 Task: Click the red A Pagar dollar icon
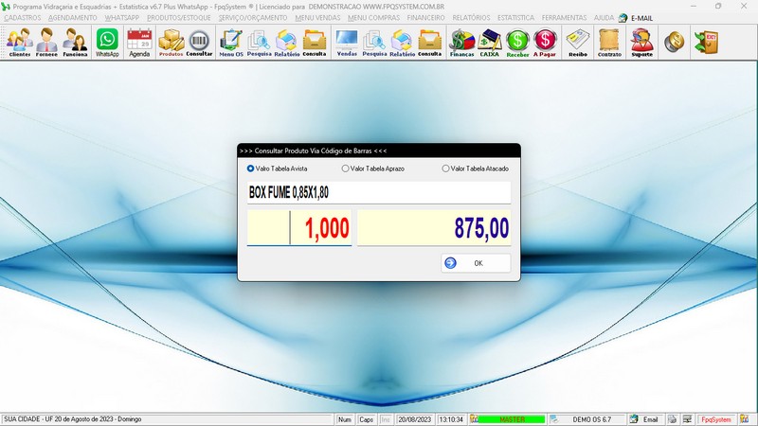coord(545,43)
